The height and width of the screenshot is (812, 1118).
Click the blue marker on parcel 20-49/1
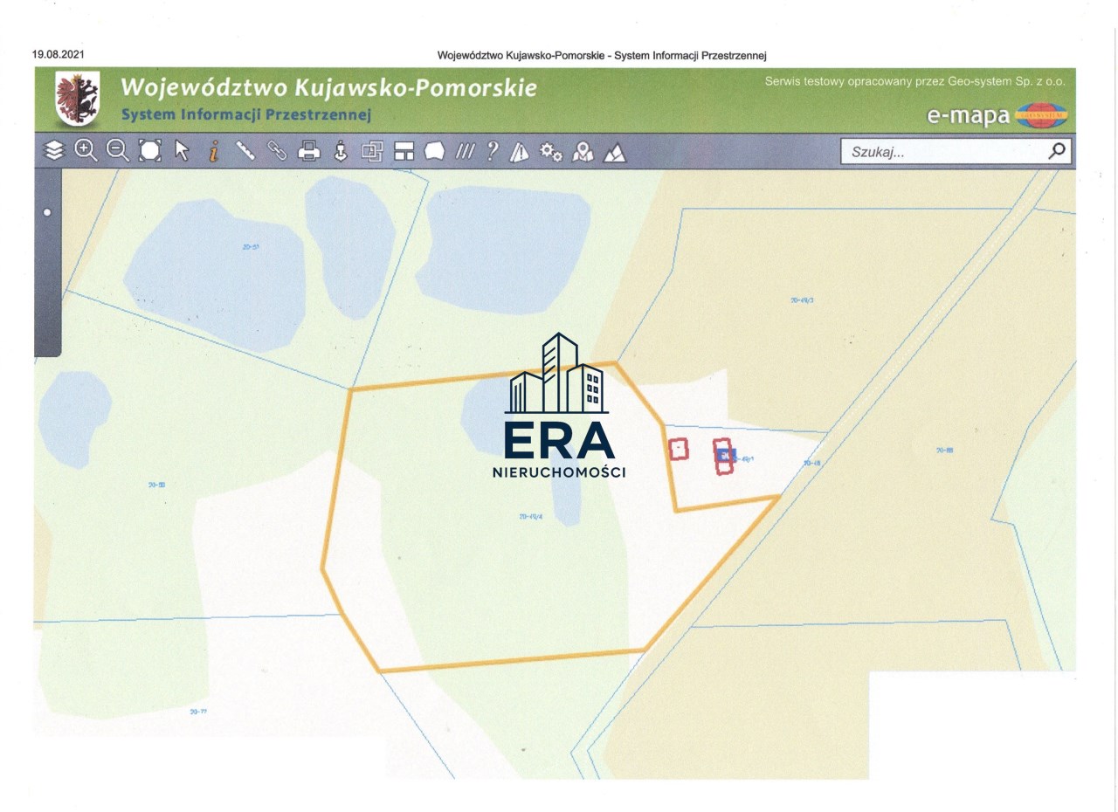tap(726, 455)
